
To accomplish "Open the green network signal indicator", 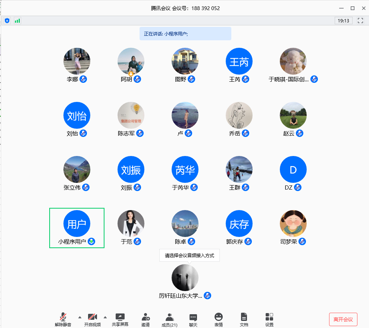I will pos(18,21).
